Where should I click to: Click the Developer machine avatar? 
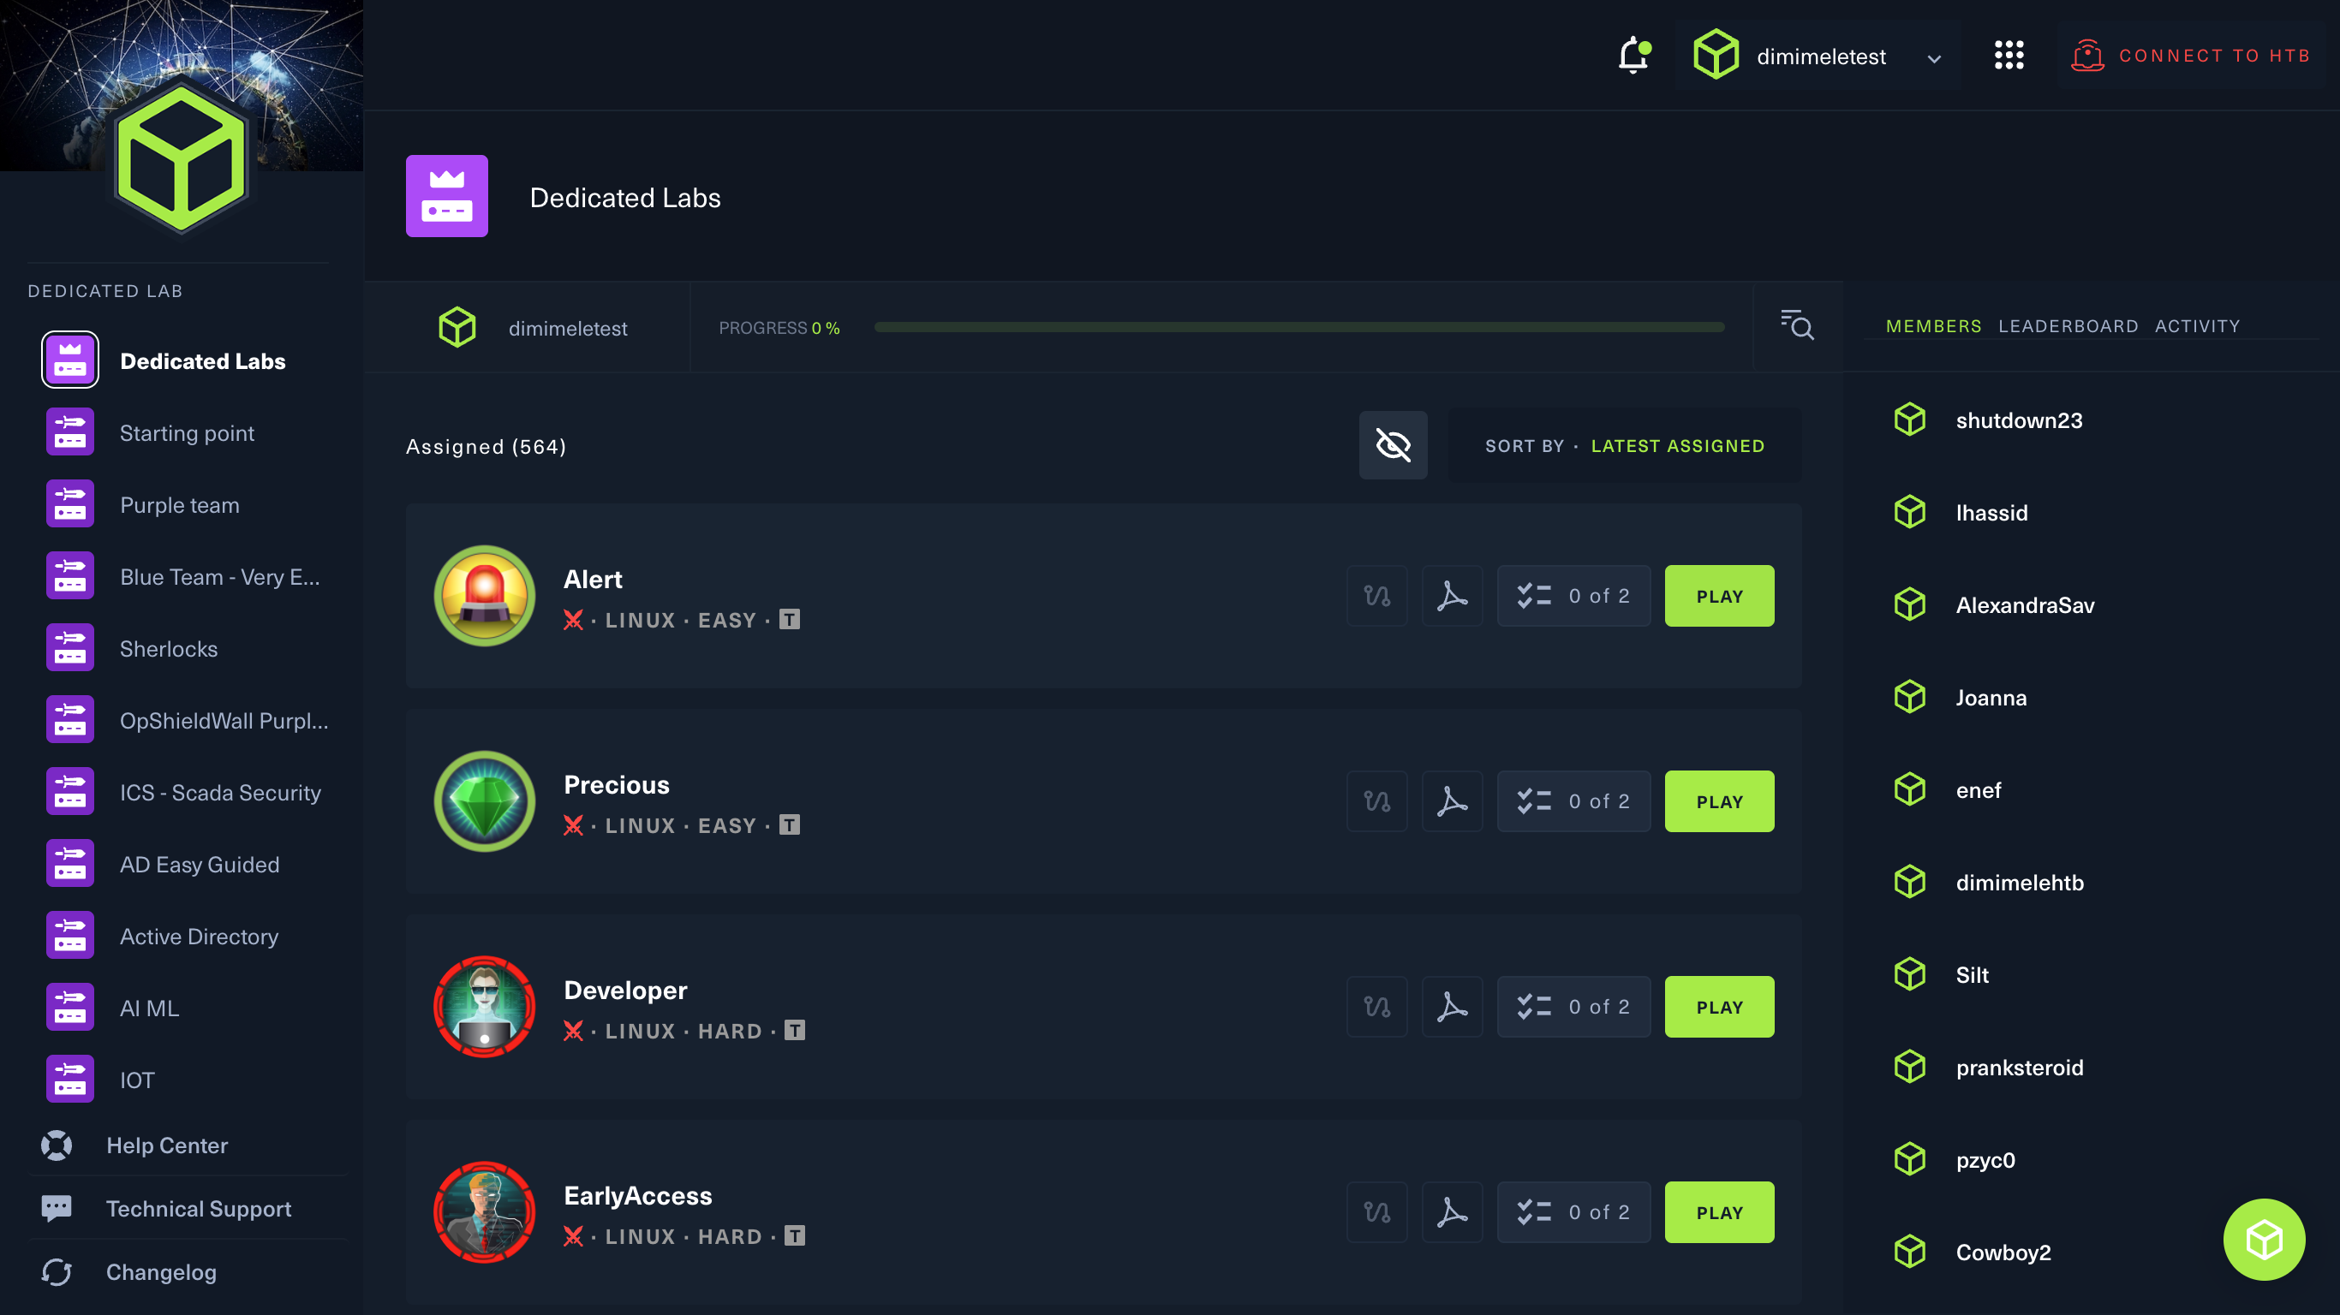[x=484, y=1006]
